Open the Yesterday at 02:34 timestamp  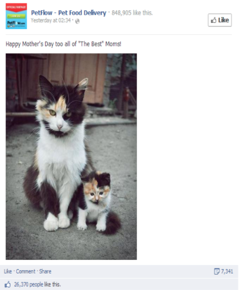(x=51, y=20)
